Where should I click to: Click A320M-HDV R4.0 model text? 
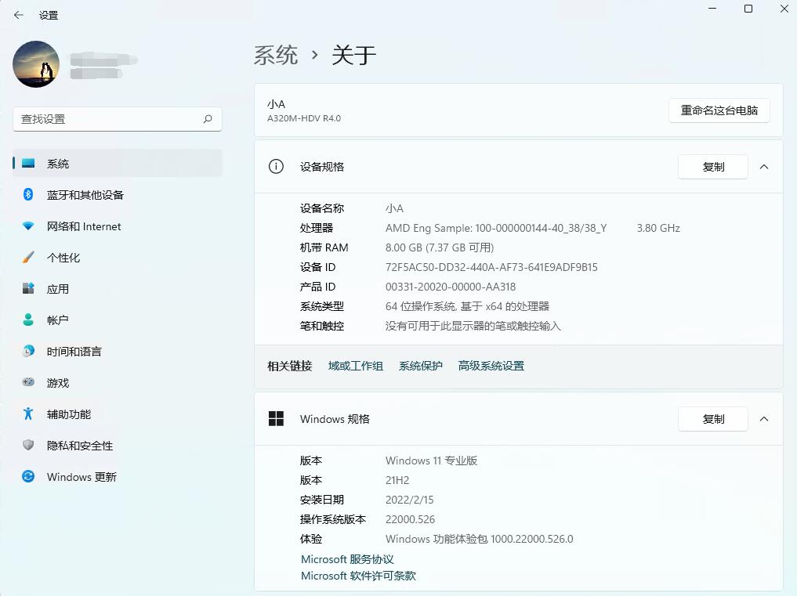pos(304,118)
